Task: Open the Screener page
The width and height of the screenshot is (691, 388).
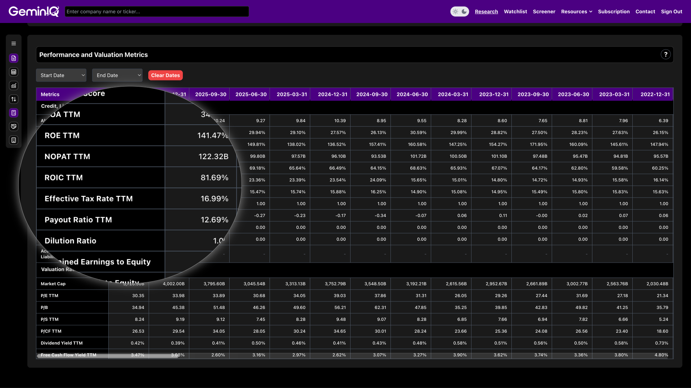Action: coord(544,11)
